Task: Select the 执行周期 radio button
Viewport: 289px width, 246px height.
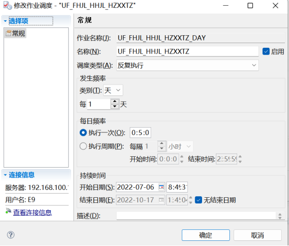Action: coord(83,146)
